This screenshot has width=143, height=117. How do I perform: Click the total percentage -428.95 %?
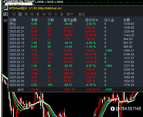coord(92,89)
